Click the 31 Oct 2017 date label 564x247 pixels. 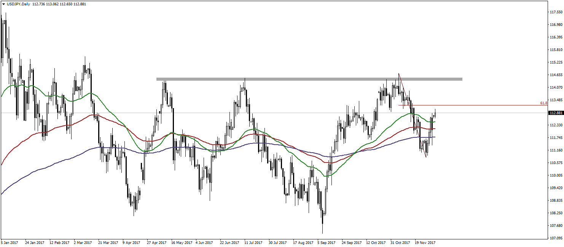(401, 242)
